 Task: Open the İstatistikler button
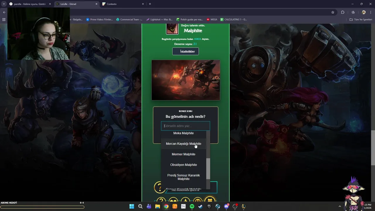(185, 51)
